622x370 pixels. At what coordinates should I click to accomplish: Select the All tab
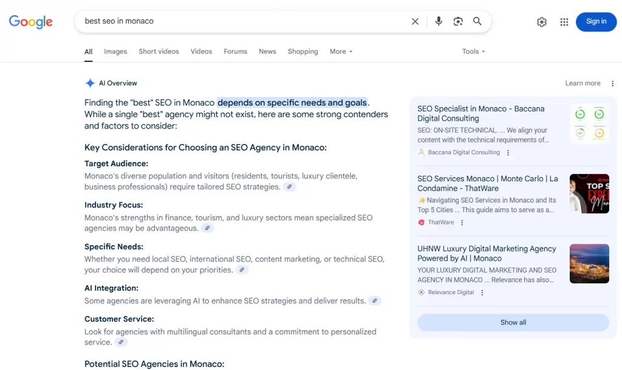coord(89,52)
